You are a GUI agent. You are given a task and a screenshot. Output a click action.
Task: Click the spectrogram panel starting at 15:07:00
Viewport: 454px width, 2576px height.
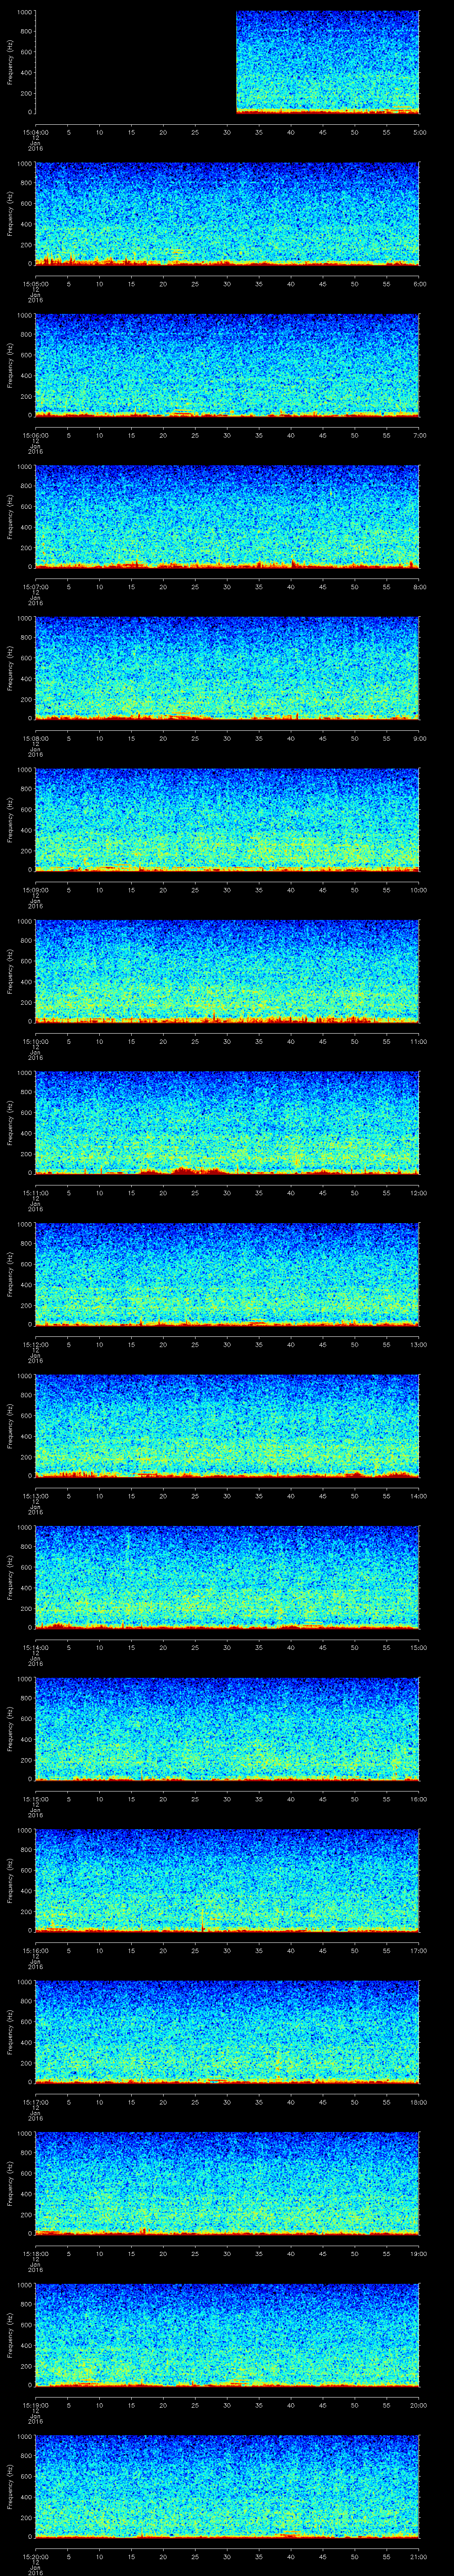227,517
